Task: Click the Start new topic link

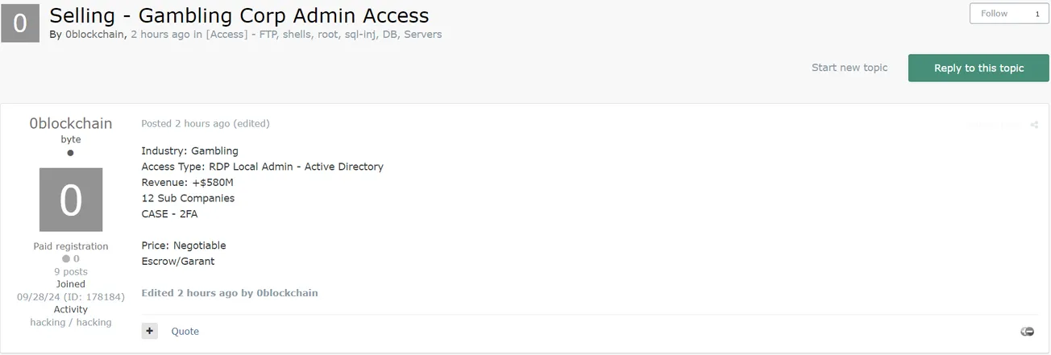Action: coord(850,68)
